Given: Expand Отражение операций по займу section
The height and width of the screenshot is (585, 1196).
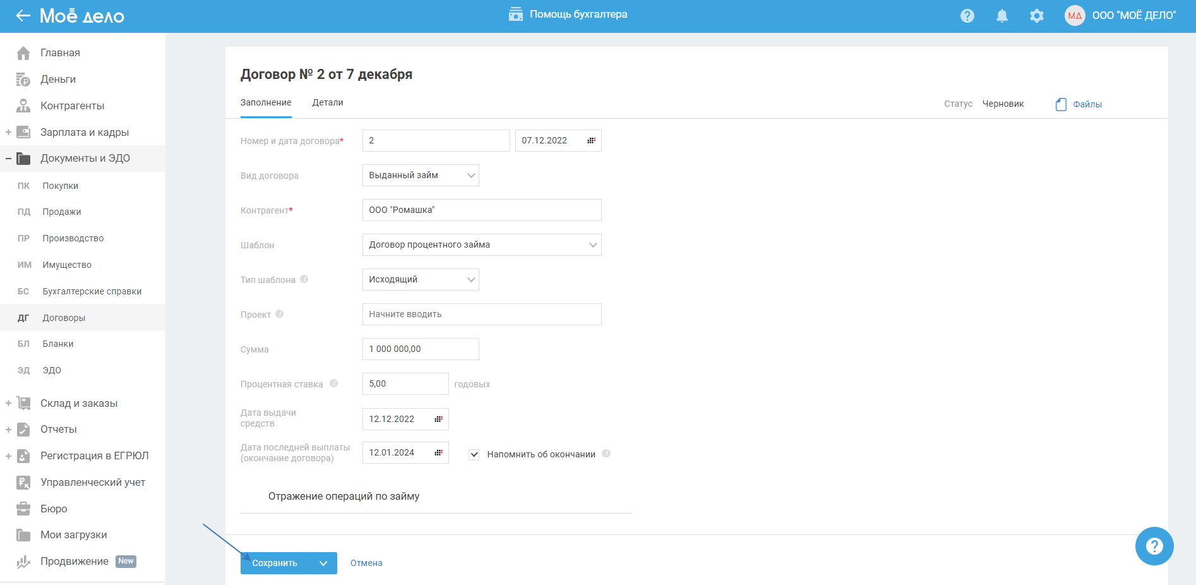Looking at the screenshot, I should (344, 497).
